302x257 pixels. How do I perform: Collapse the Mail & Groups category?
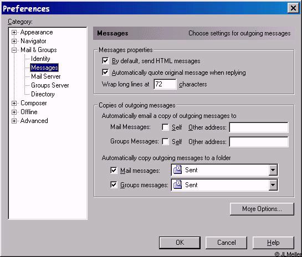(14, 50)
